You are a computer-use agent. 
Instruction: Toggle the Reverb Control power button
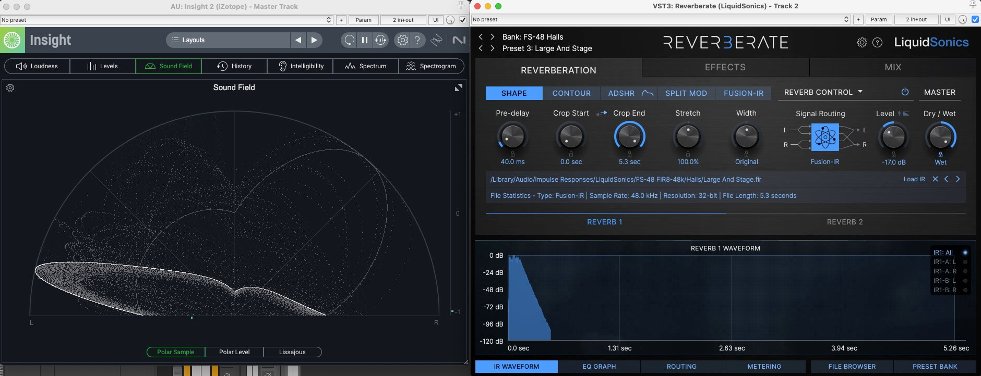[x=905, y=92]
